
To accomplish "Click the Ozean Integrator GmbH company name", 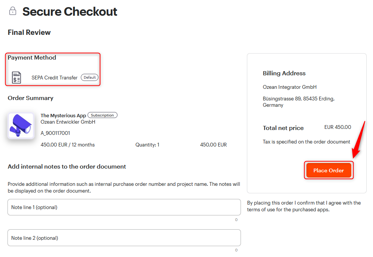I will click(290, 87).
